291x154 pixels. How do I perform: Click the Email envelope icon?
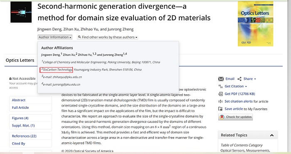[x=221, y=79]
